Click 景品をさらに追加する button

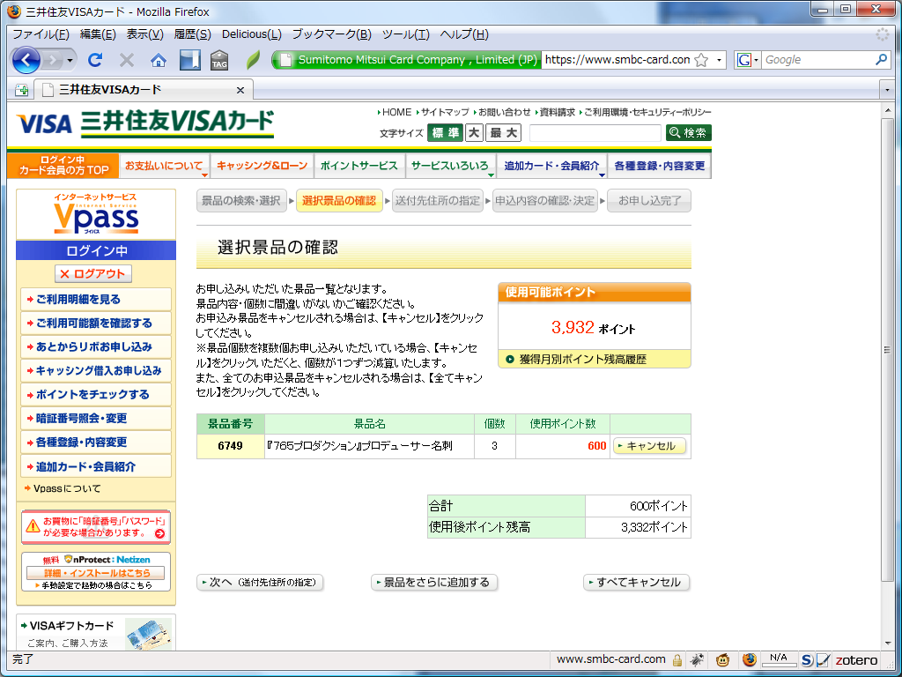(433, 583)
